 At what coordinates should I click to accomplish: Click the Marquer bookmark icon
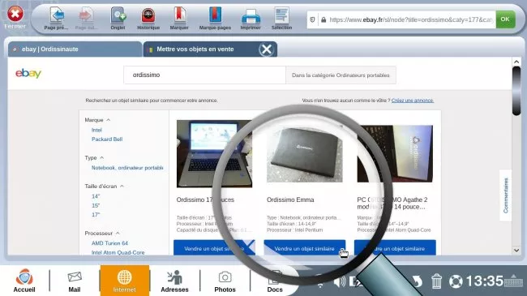179,15
